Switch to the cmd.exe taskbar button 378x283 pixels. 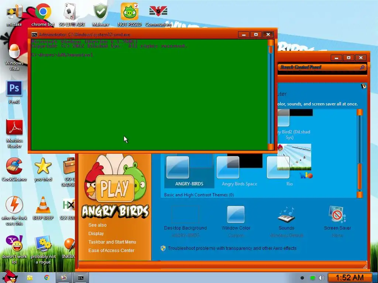81,278
